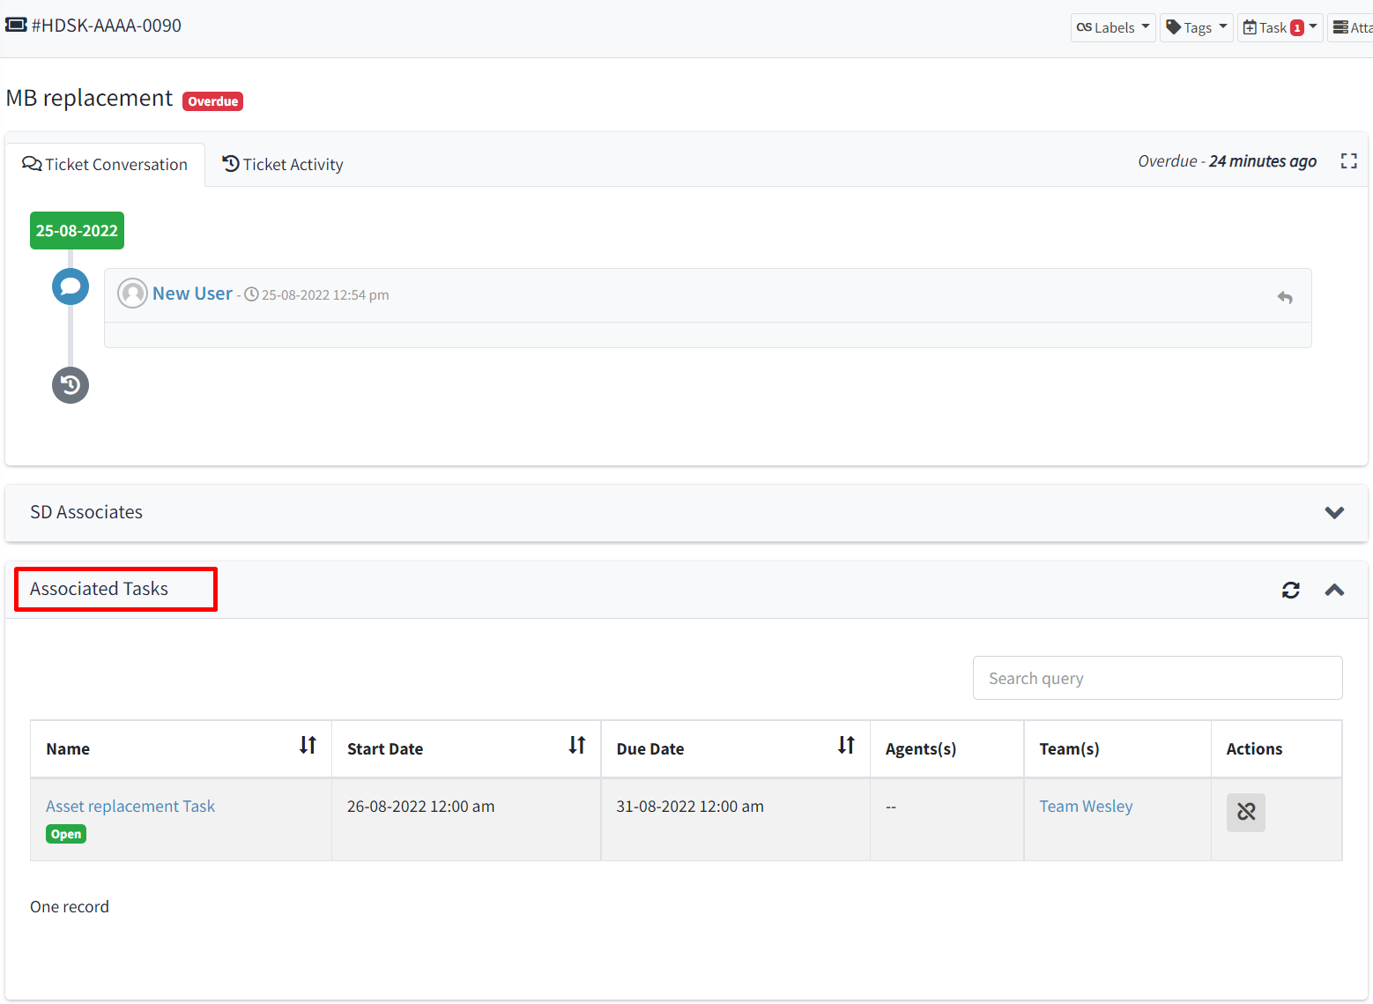Select the fullscreen expand icon on the conversation panel
The height and width of the screenshot is (1004, 1373).
1349,161
